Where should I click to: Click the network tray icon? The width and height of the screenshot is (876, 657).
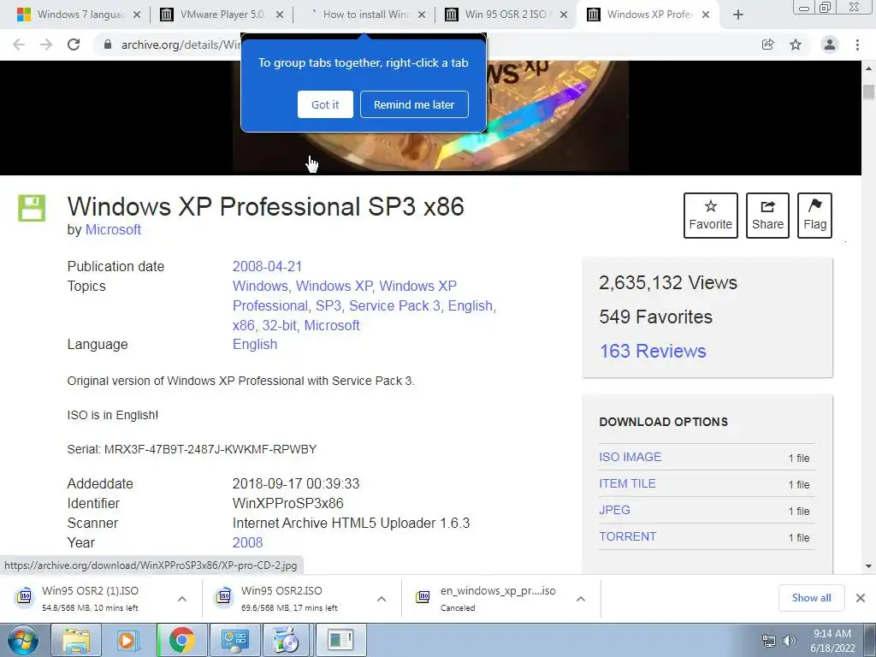click(x=769, y=641)
